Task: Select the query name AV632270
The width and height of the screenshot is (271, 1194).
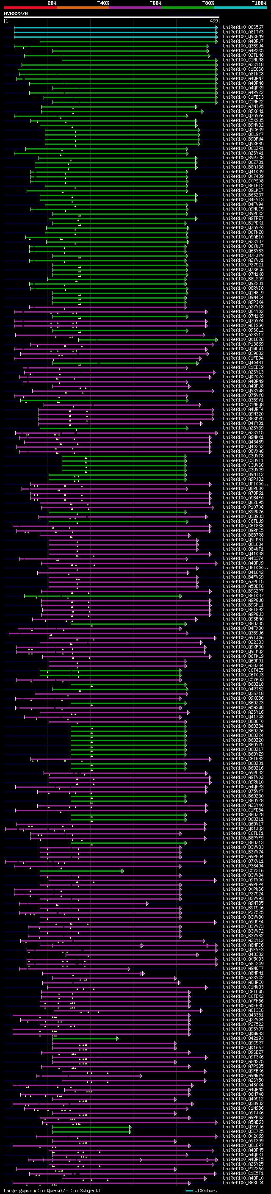Action: (x=16, y=14)
